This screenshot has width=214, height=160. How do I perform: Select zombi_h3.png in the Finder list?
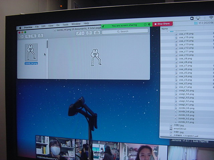click(187, 115)
